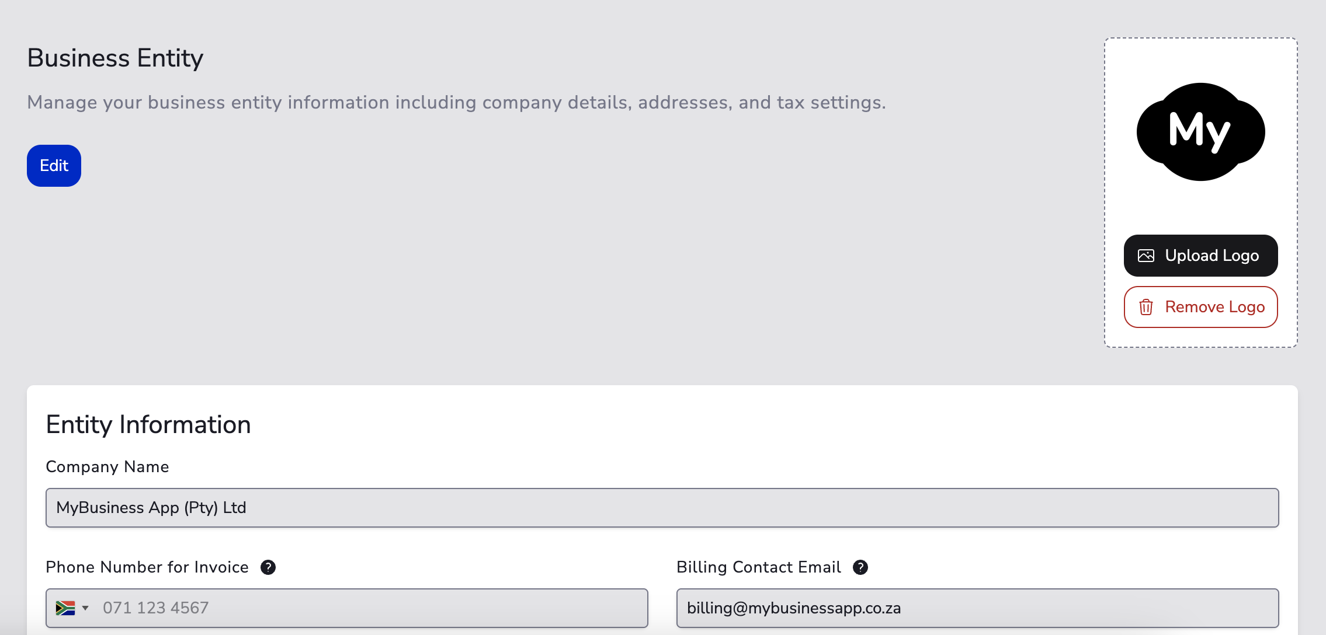This screenshot has height=635, width=1326.
Task: Click the Billing Contact Email label
Action: 758,567
